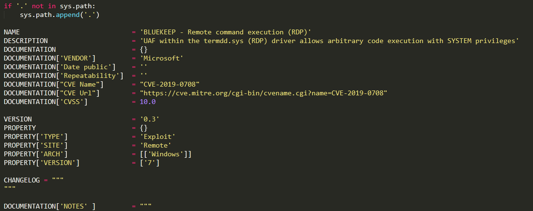
Task: Click the empty braces after DOCUMENTATION
Action: coord(144,50)
